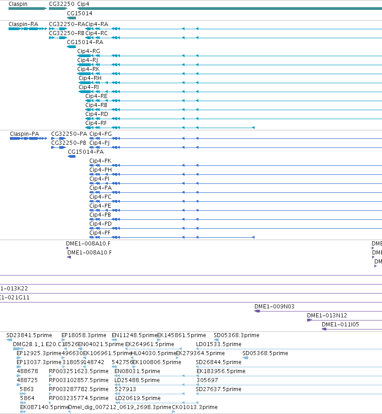Select the CG32250-PA protein label

[69, 134]
